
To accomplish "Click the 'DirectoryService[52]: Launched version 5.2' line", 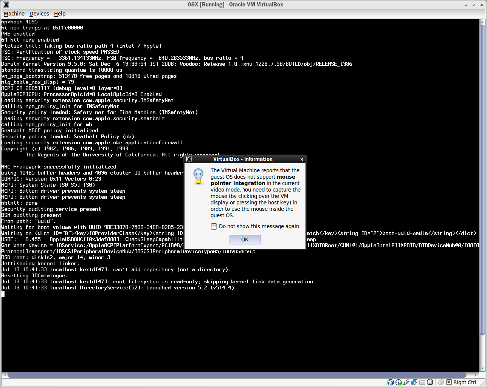I will pyautogui.click(x=118, y=288).
